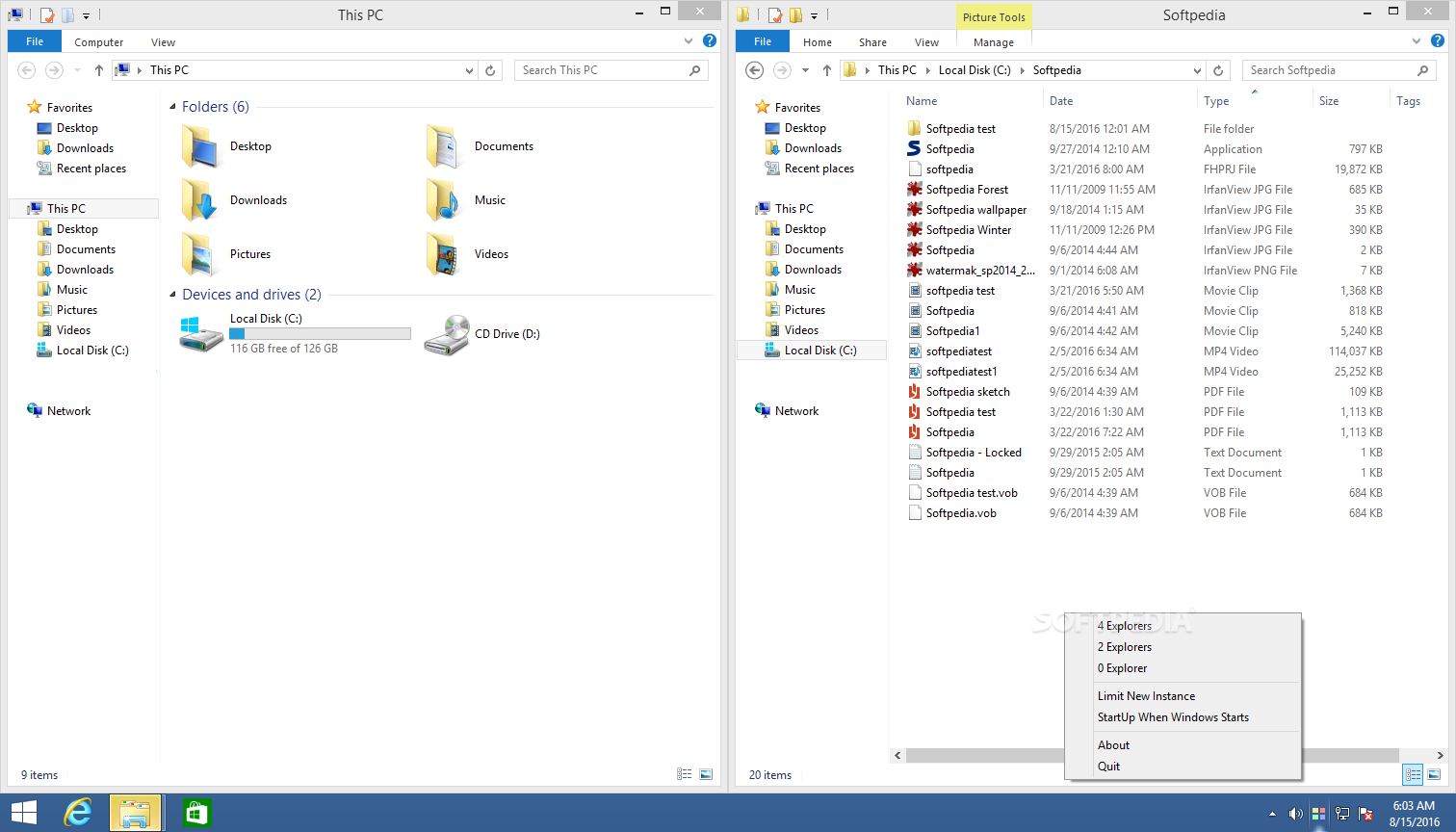The width and height of the screenshot is (1456, 832).
Task: Go up one level in This PC window
Action: click(99, 70)
